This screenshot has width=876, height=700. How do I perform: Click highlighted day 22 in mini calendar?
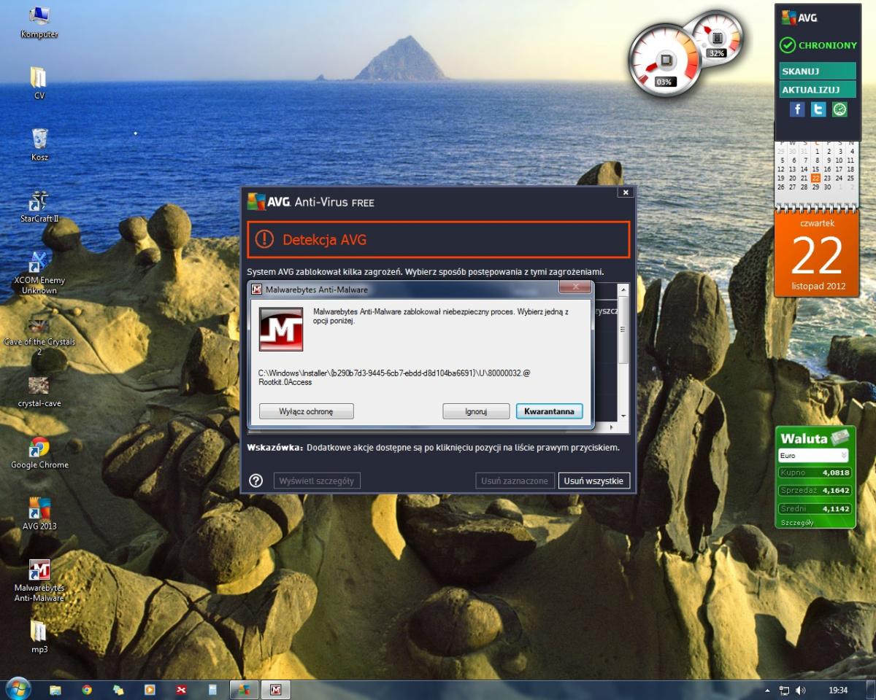(815, 178)
